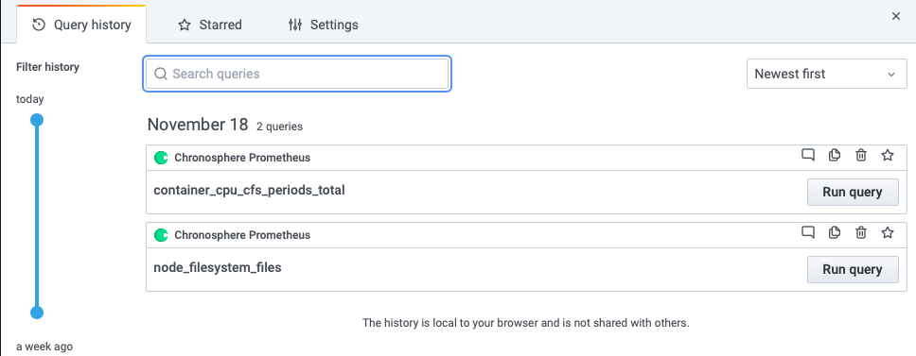
Task: Click the magnifier icon in search box
Action: click(161, 74)
